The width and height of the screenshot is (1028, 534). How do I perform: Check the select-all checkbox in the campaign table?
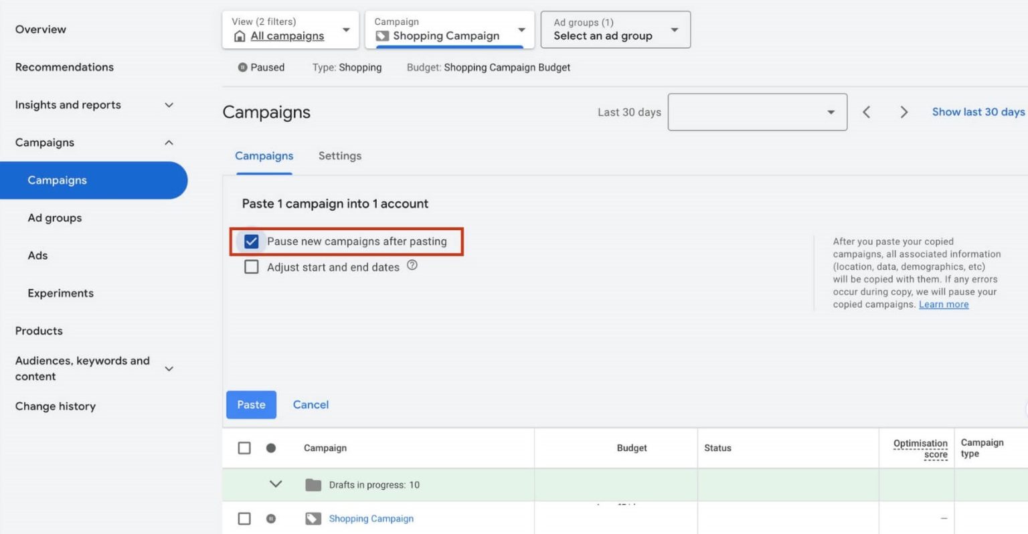pyautogui.click(x=244, y=448)
